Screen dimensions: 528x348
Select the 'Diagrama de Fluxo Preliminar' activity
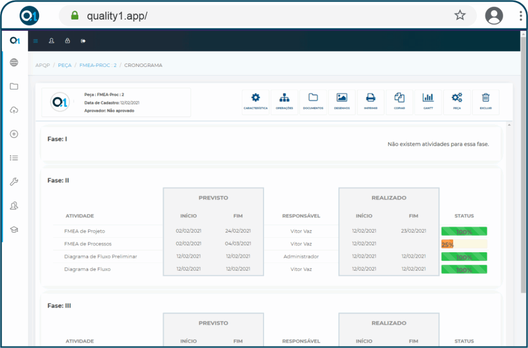pos(101,256)
